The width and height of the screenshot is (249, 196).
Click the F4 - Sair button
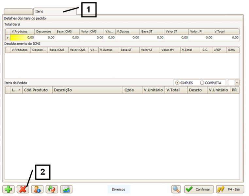tap(230, 189)
